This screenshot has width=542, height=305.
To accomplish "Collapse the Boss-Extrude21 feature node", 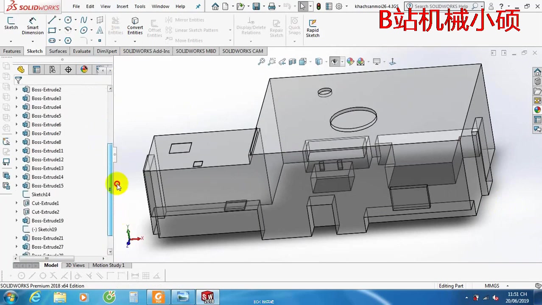I will coord(16,238).
